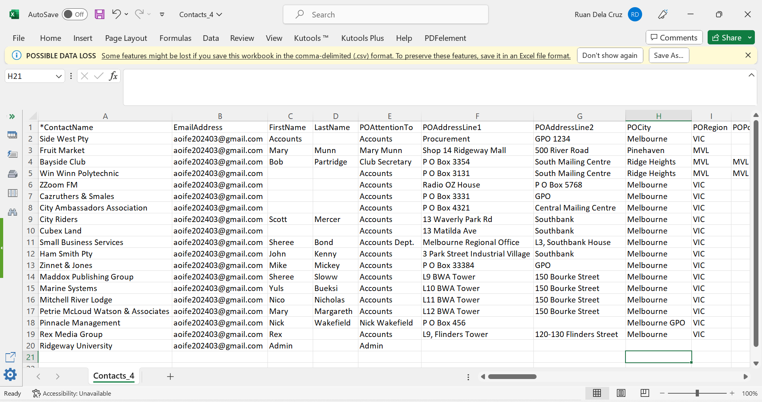Viewport: 762px width, 402px height.
Task: Open the Kutools Plus tab
Action: (362, 38)
